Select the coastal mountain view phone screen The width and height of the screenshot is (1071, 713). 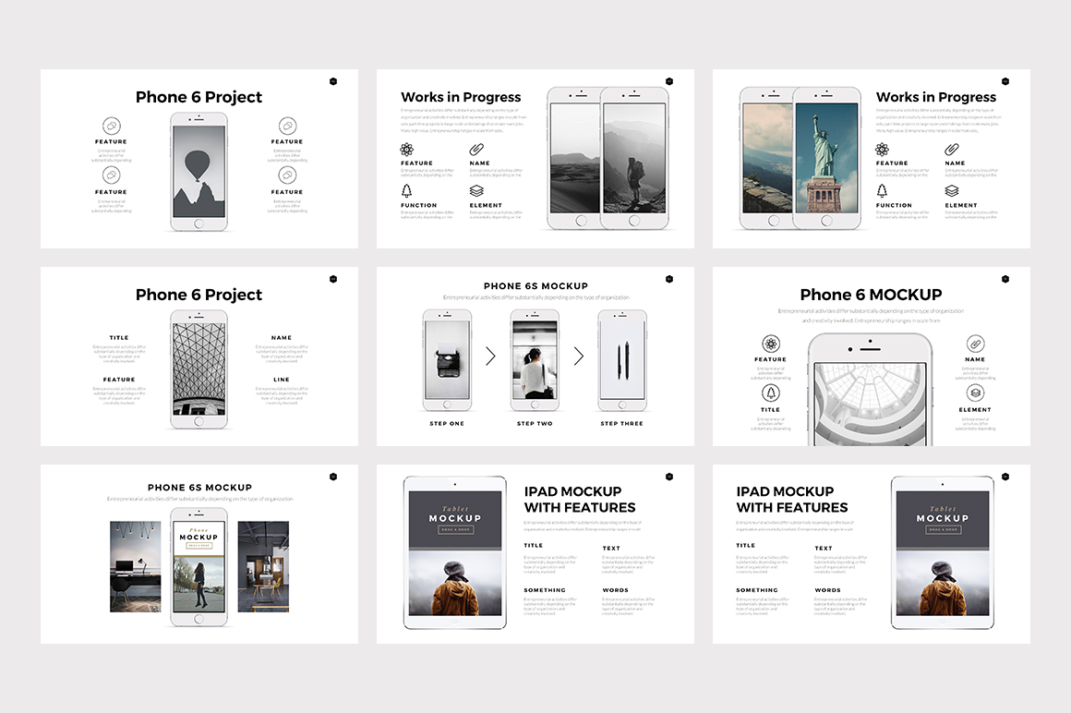[x=768, y=158]
